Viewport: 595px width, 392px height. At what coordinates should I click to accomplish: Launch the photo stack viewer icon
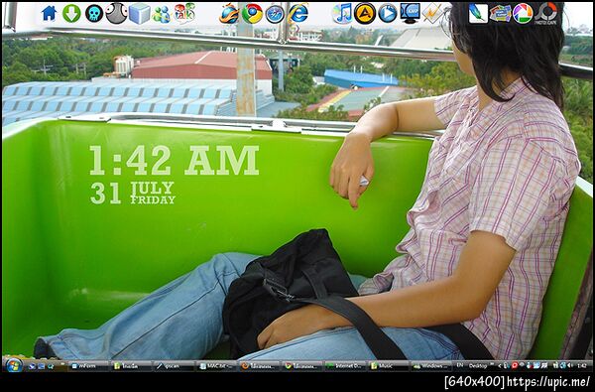pos(500,13)
